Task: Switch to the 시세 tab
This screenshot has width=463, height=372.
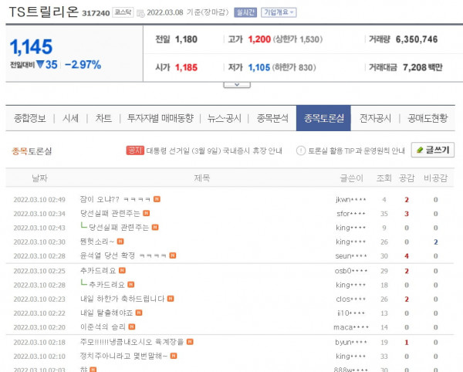Action: [x=70, y=118]
